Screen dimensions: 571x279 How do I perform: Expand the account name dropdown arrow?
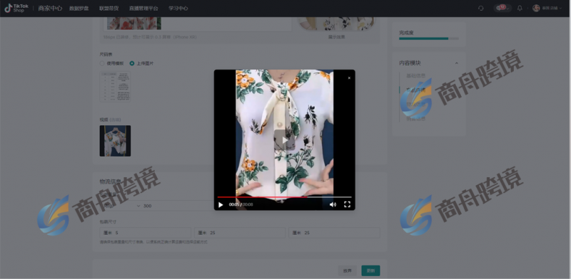560,8
